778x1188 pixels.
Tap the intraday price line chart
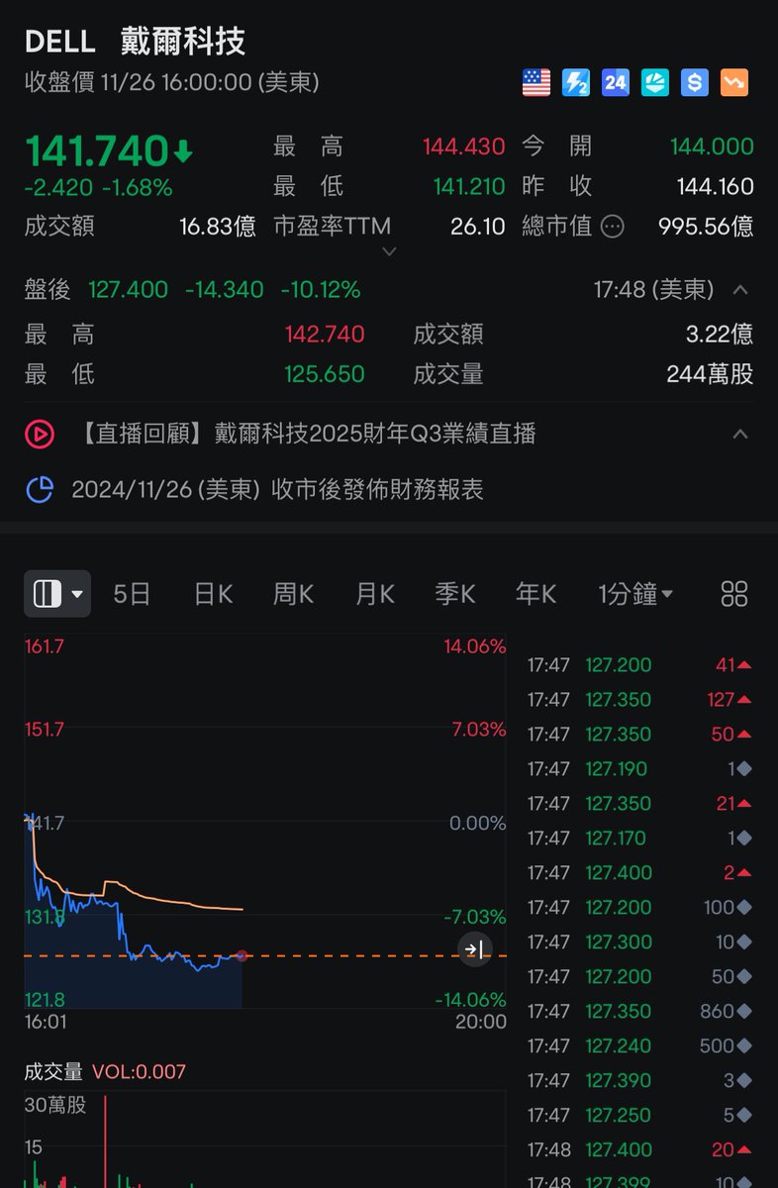tap(265, 822)
